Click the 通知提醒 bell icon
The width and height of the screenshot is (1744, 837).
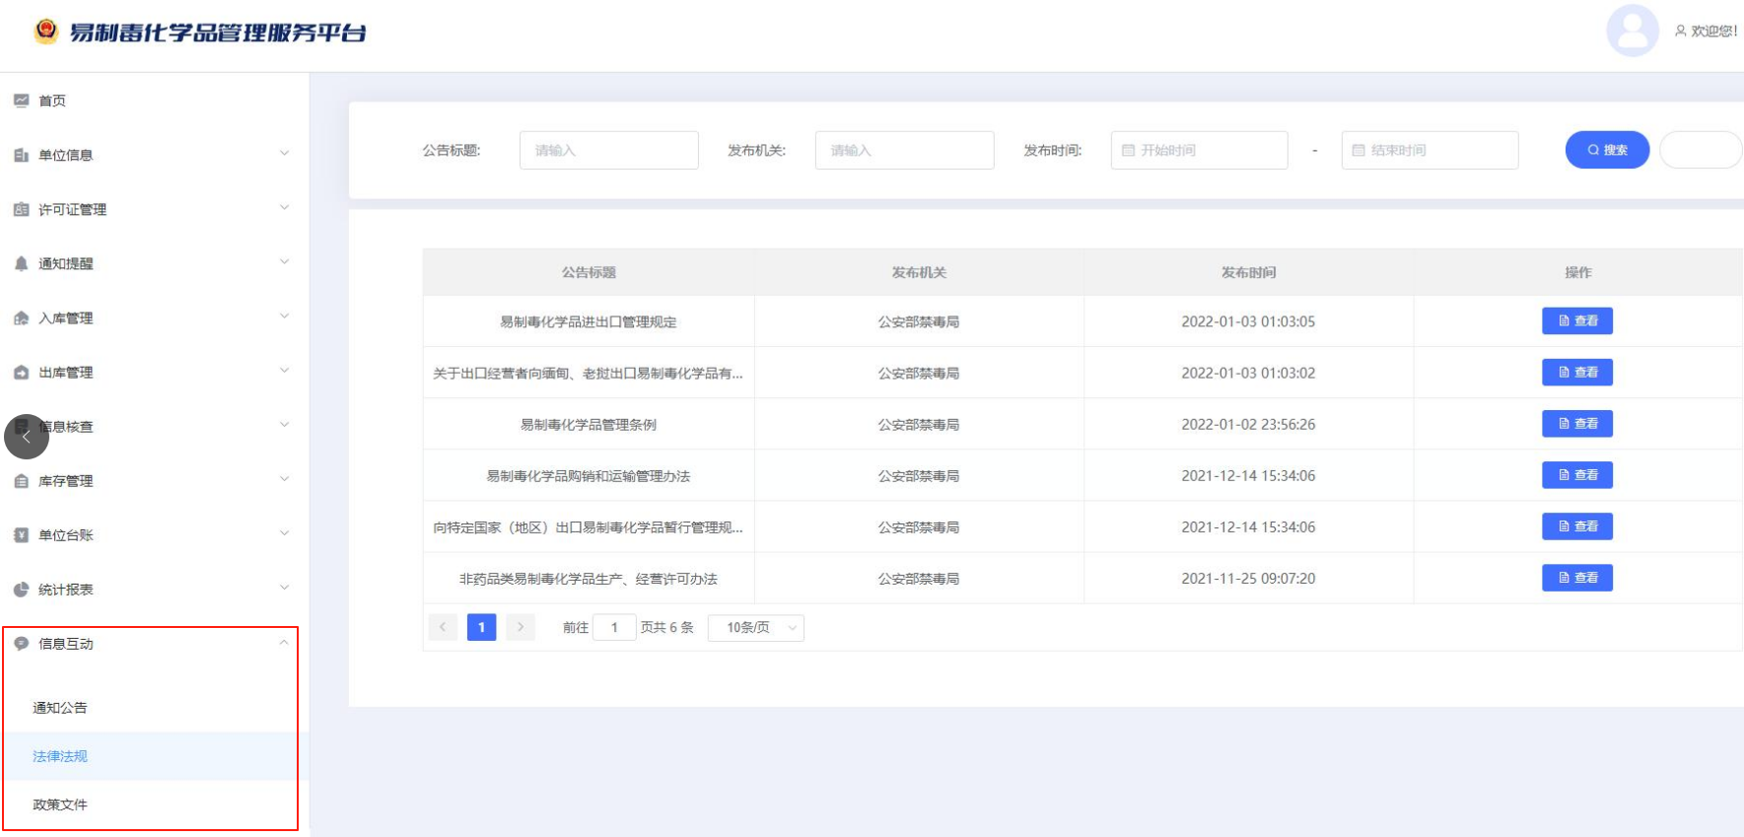click(x=22, y=263)
